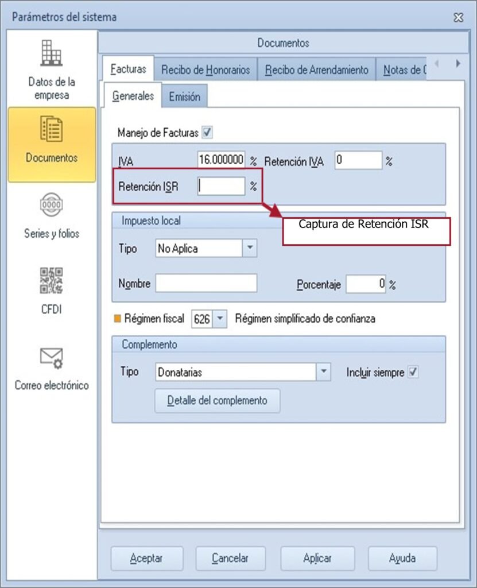Click the Aplicar button
The width and height of the screenshot is (477, 588).
click(x=317, y=558)
